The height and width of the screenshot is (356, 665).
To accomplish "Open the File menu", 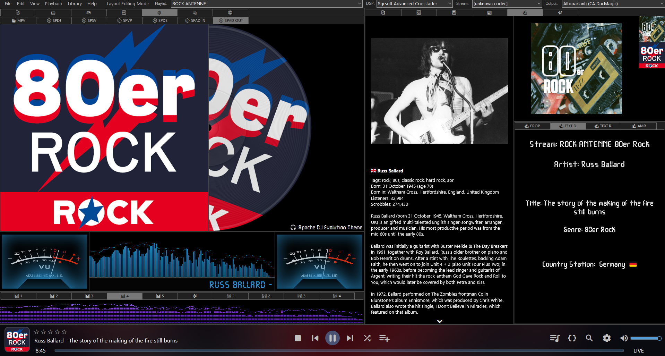I will tap(8, 3).
